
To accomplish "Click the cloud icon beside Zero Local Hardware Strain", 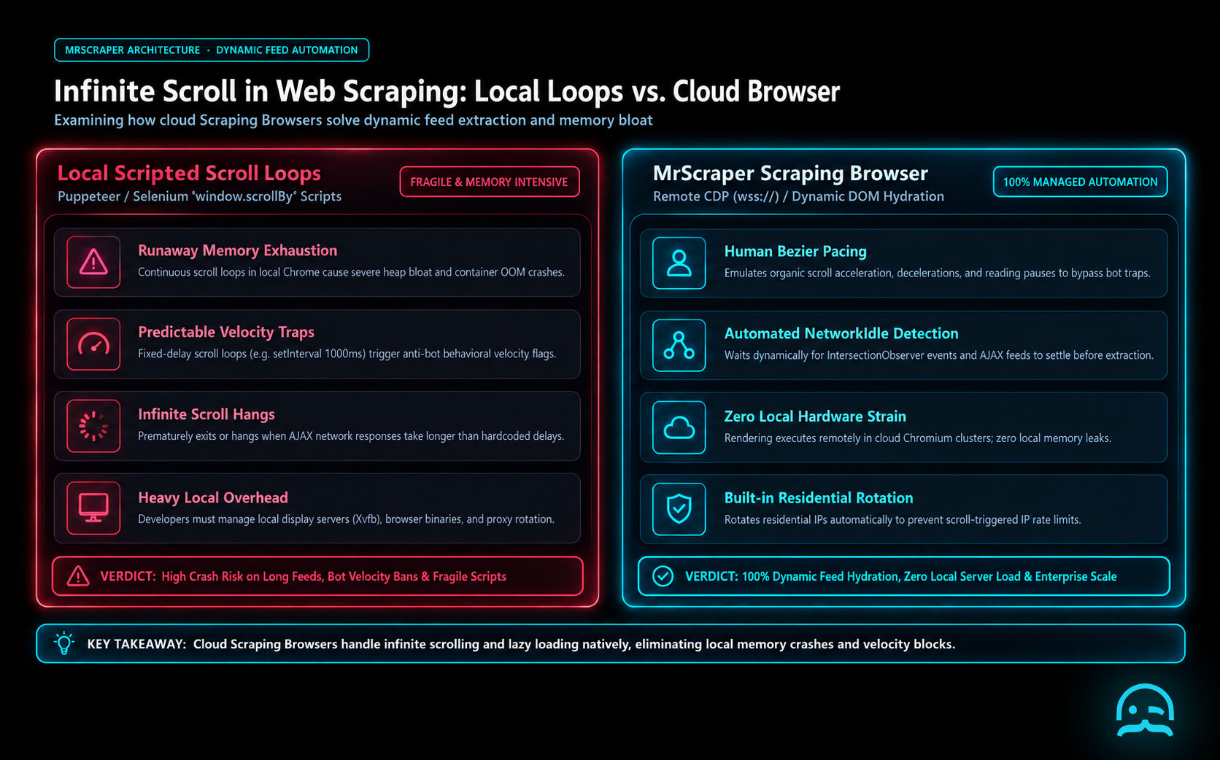I will point(679,427).
